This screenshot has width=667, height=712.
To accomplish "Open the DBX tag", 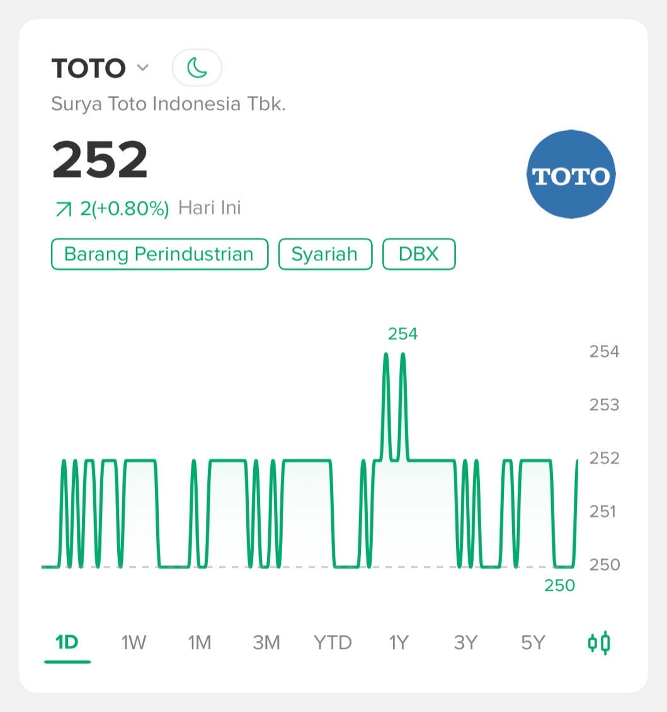I will [419, 254].
